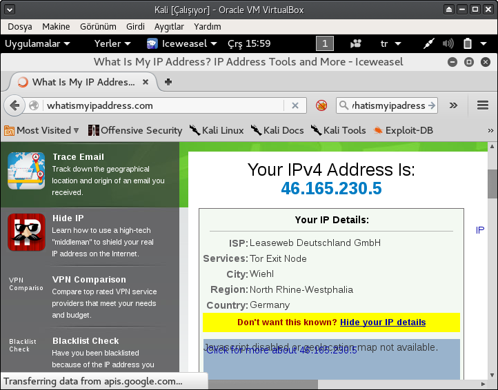Click the volume speaker icon in panel
This screenshot has height=390, width=498.
click(x=447, y=43)
